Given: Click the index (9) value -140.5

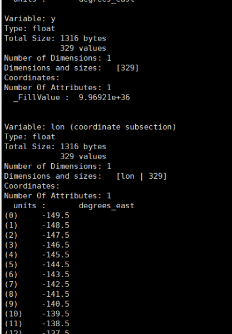Looking at the screenshot, I should point(56,304).
